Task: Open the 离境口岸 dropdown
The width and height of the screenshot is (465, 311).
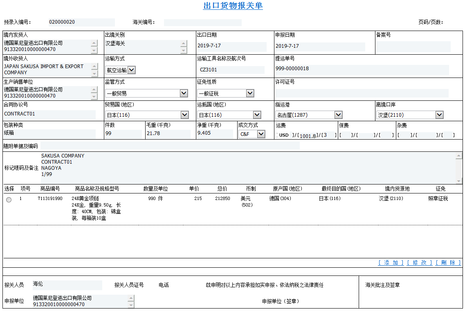Action: (x=439, y=115)
